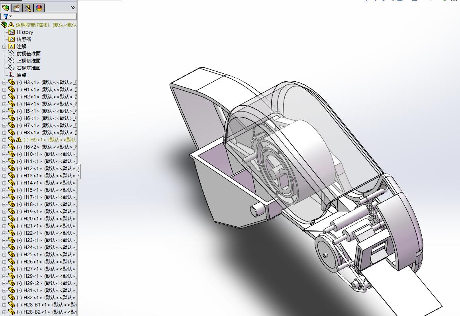Click the 原点 origin icon
460x316 pixels.
12,75
